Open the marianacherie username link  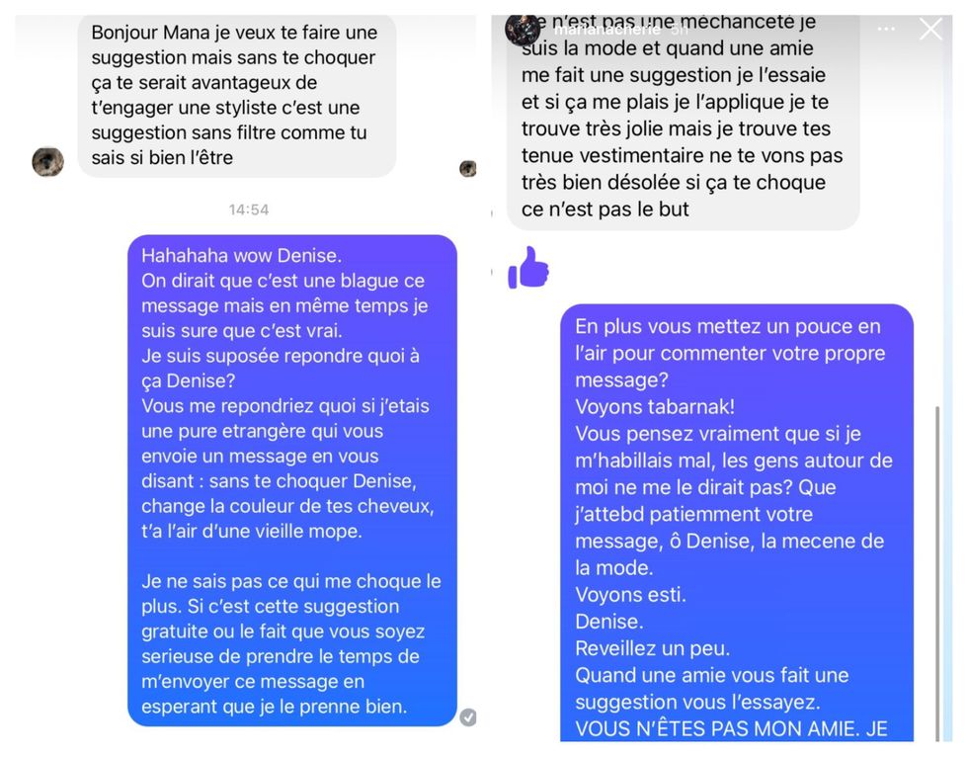pyautogui.click(x=607, y=29)
